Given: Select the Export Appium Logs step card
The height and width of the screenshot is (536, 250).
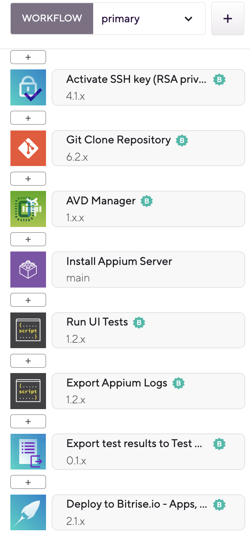Looking at the screenshot, I should 148,391.
